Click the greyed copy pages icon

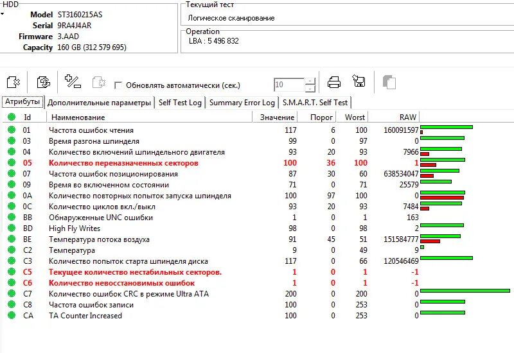[x=389, y=82]
